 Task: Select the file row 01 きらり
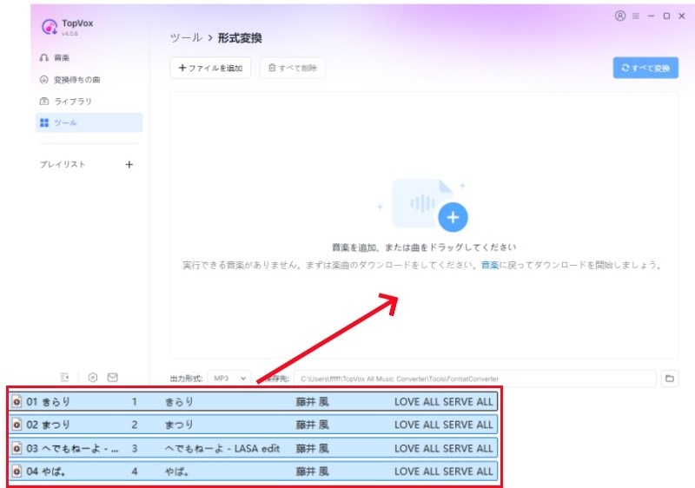[254, 402]
